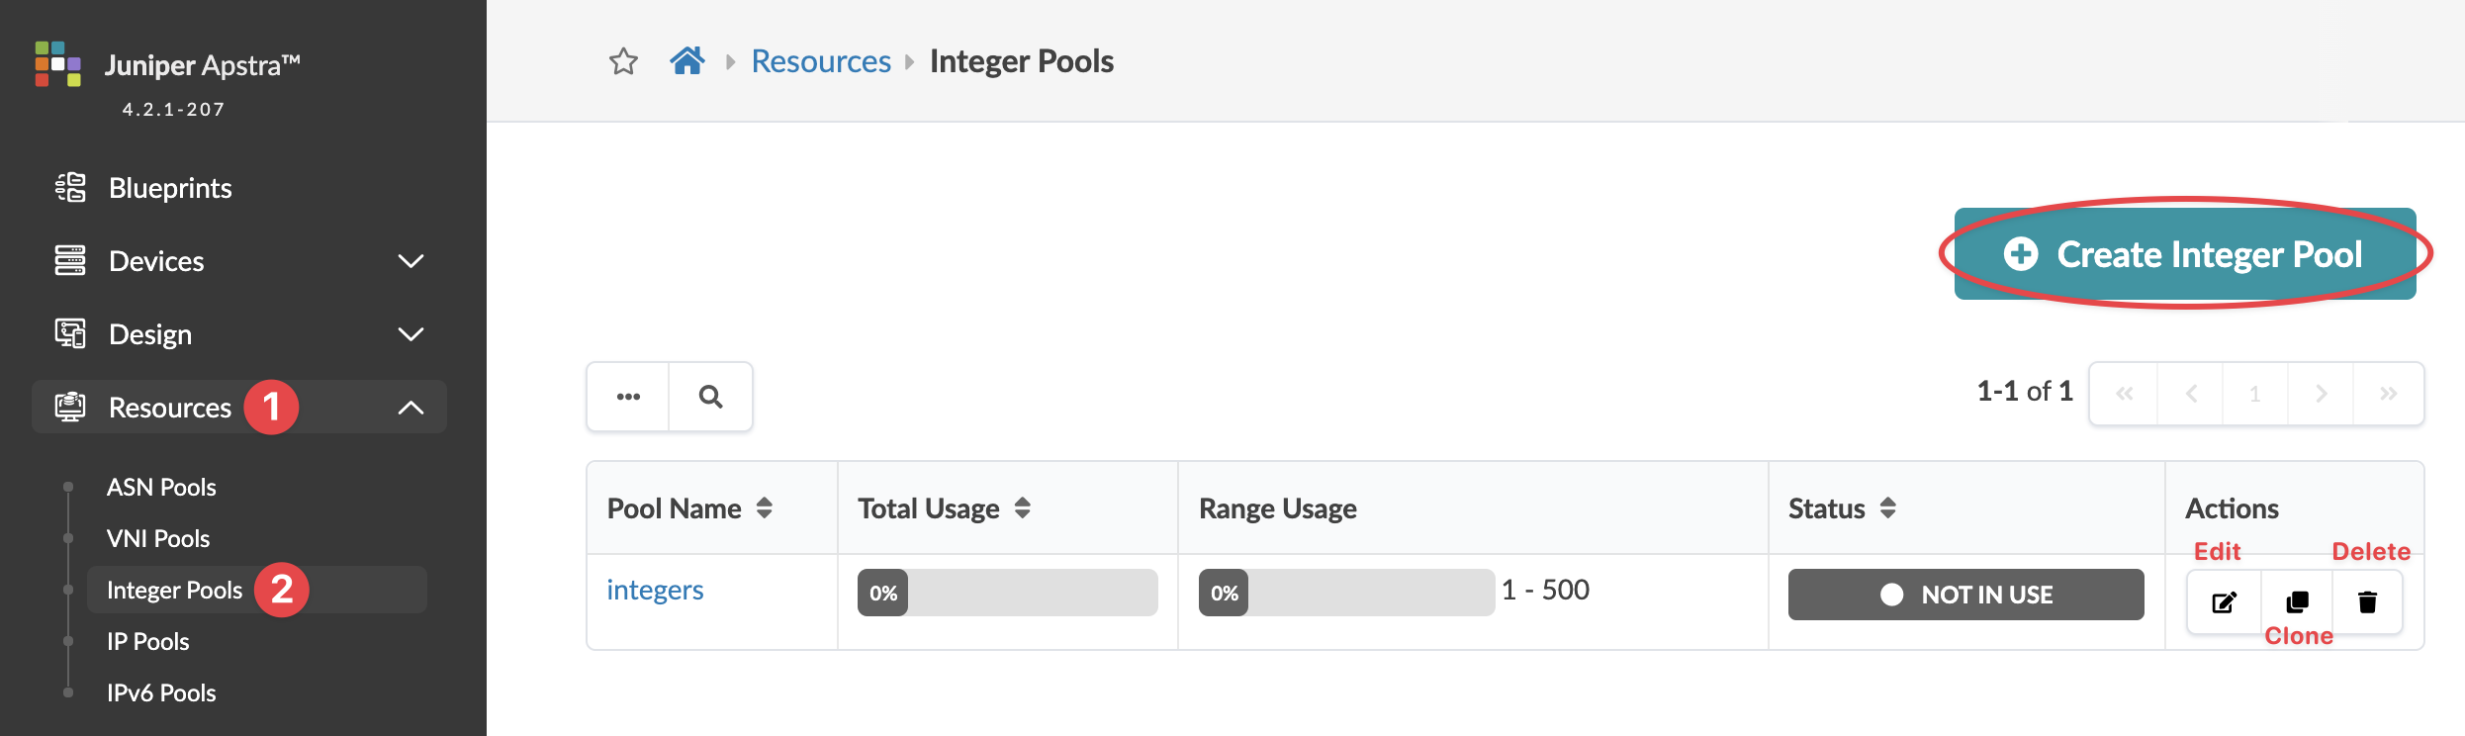Expand the Devices menu chevron
2465x736 pixels.
pyautogui.click(x=411, y=261)
